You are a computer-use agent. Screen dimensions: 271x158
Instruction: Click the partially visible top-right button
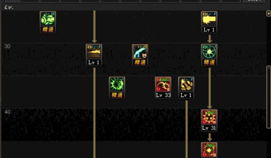(254, 1)
